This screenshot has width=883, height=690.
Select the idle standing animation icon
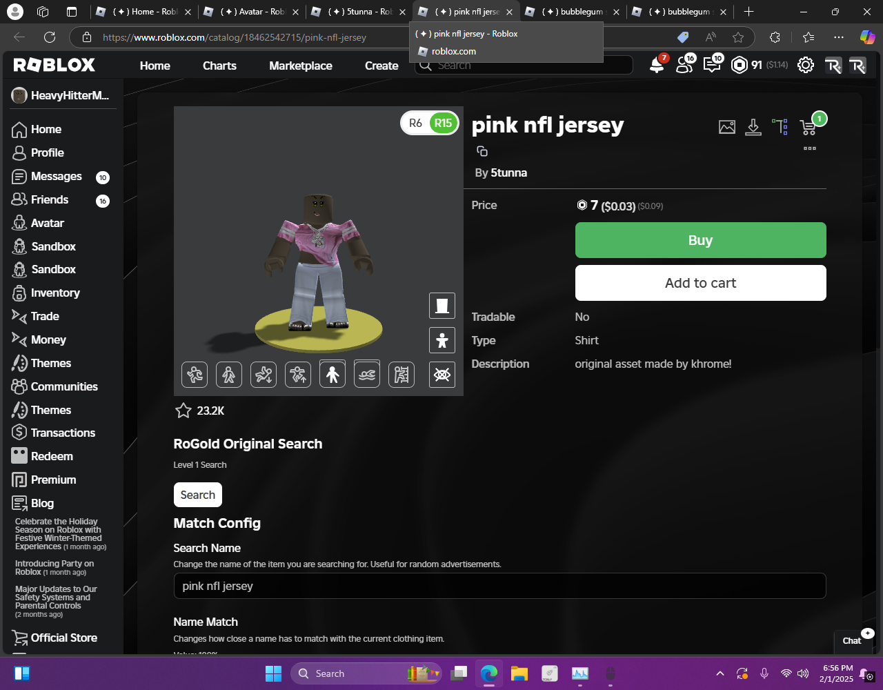tap(333, 375)
